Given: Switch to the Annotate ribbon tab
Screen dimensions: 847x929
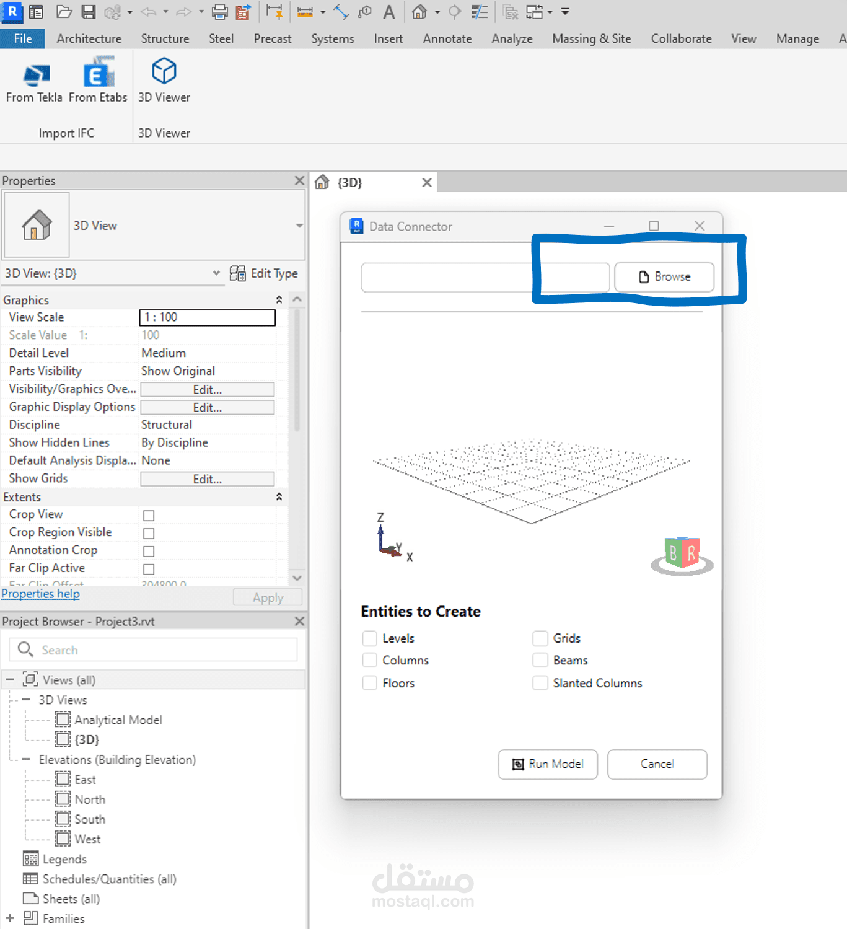Looking at the screenshot, I should [447, 38].
